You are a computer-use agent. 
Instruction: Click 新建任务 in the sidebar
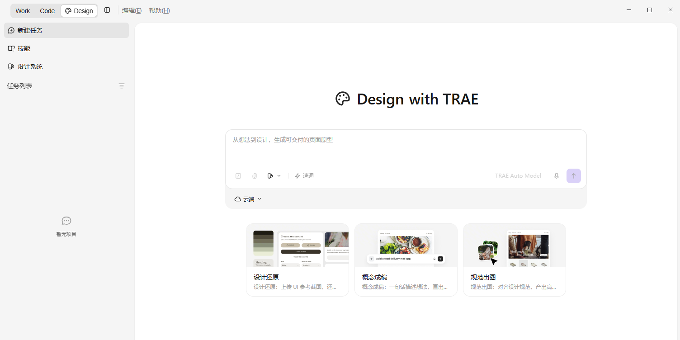click(x=66, y=30)
